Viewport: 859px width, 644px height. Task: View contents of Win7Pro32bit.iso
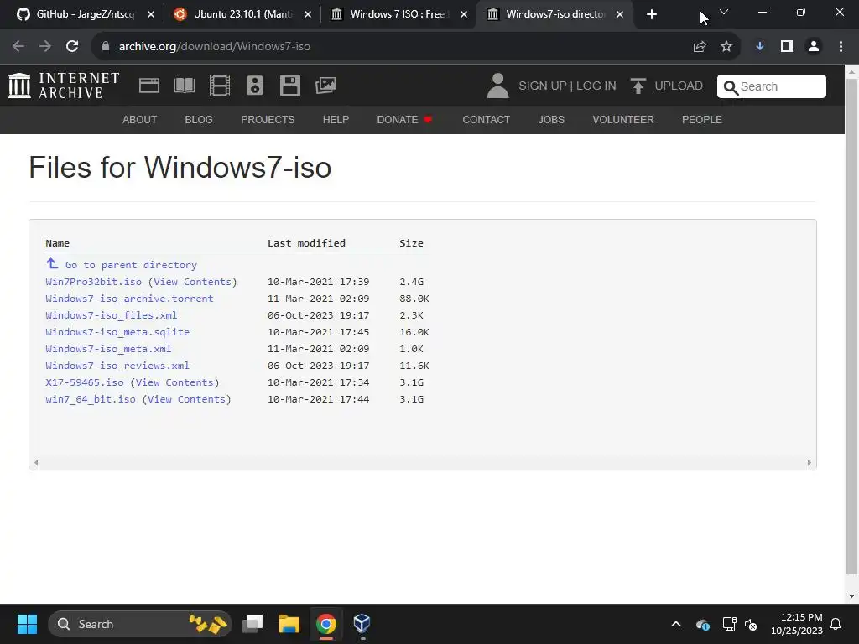[192, 282]
